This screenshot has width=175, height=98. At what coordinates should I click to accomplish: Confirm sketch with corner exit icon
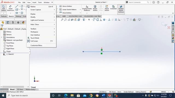(x=164, y=24)
